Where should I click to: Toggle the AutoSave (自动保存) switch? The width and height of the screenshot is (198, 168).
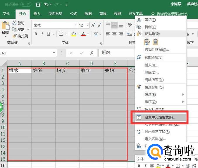[x=25, y=4]
